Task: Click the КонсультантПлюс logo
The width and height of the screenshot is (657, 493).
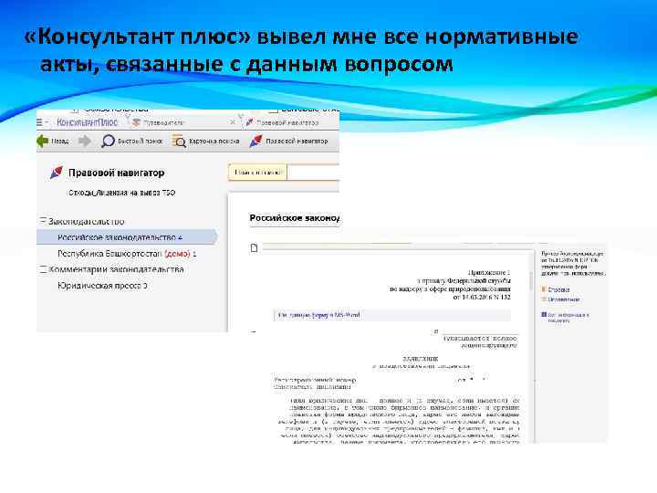Action: point(87,122)
